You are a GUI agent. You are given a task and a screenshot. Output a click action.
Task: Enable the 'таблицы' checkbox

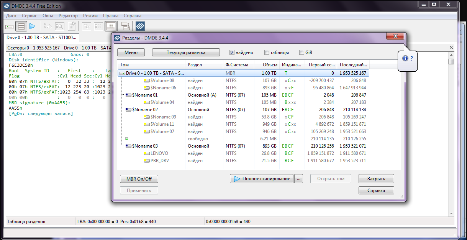pos(267,53)
